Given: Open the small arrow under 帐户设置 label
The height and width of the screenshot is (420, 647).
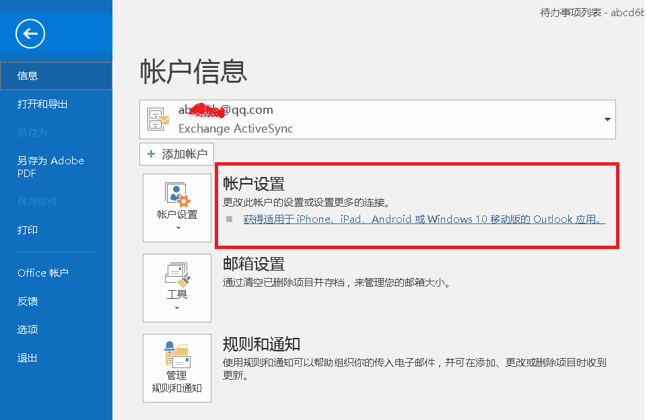Looking at the screenshot, I should (x=177, y=228).
